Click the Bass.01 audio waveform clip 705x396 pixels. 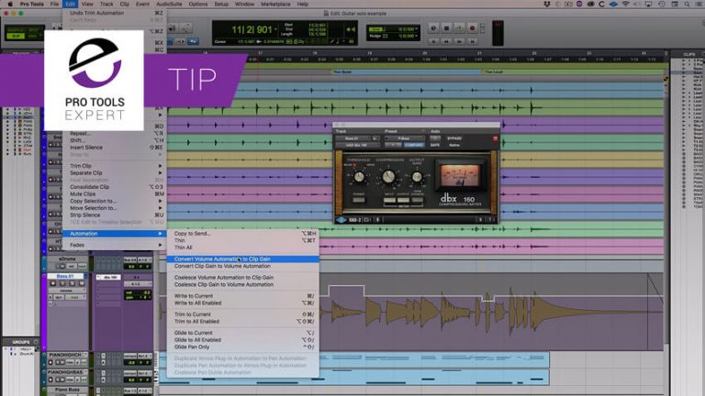point(492,312)
